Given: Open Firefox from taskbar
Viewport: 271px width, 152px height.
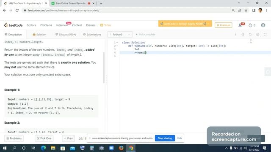Looking at the screenshot, I should click(121, 148).
